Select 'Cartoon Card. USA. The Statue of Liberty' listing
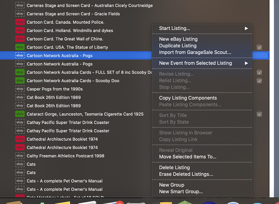The image size is (279, 204). point(68,47)
